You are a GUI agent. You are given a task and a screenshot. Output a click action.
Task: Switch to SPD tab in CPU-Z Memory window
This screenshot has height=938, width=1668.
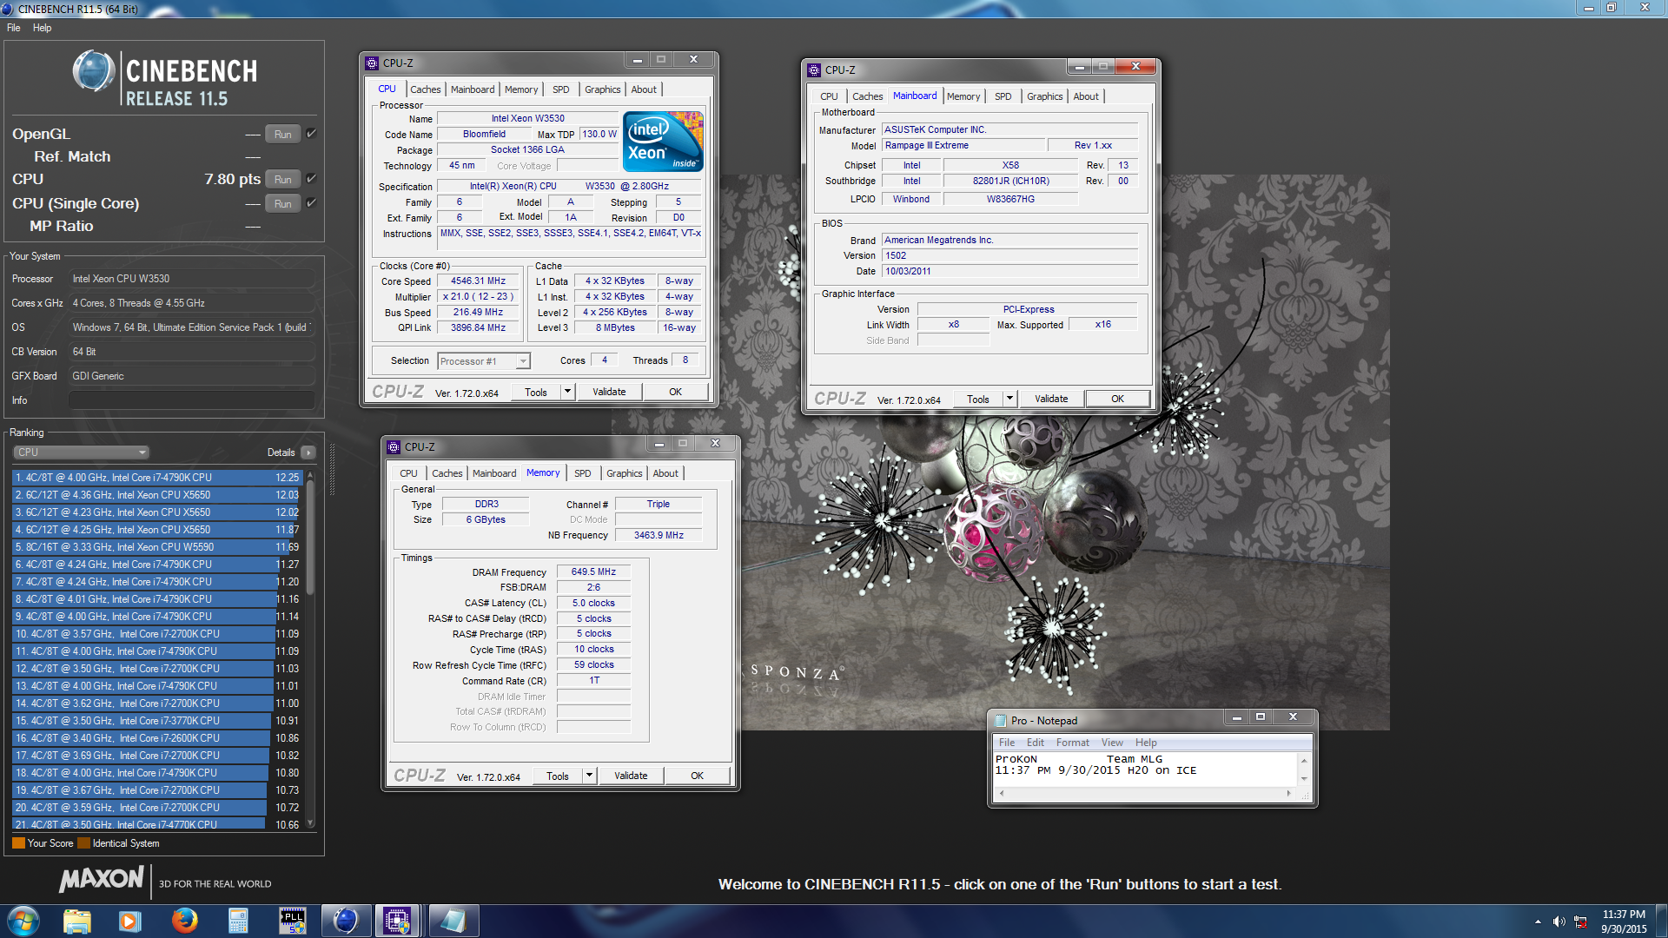point(583,473)
